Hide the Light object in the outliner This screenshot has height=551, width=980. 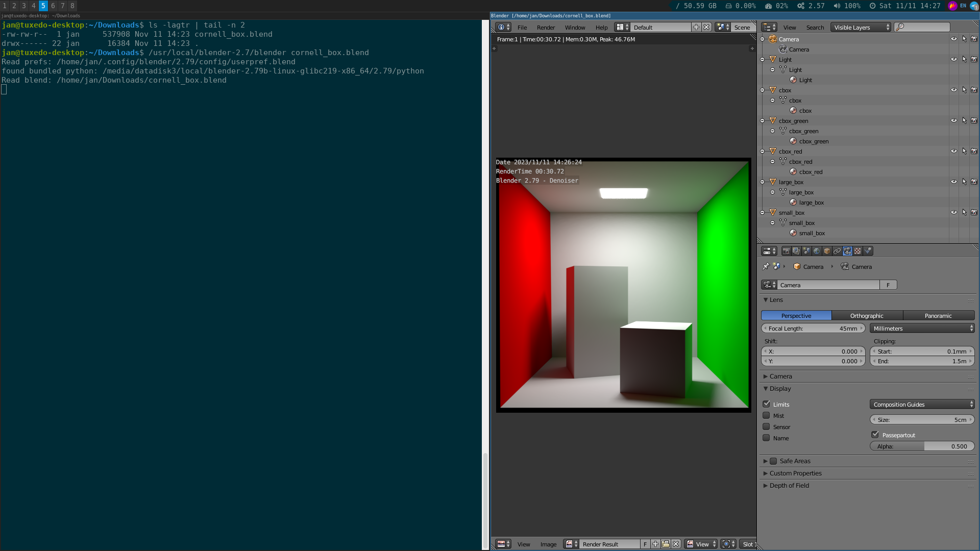point(954,59)
